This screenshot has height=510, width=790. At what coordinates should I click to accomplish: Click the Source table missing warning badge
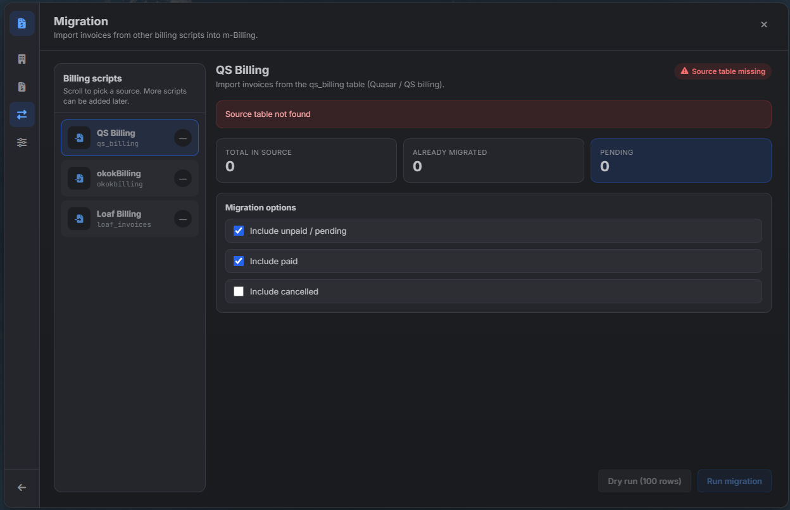[x=723, y=71]
